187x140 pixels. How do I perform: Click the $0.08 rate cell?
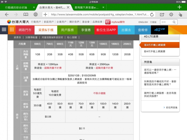pos(48,117)
